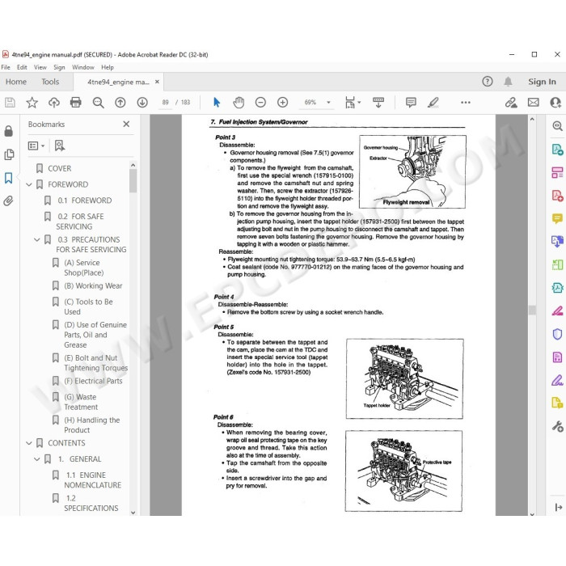
Task: Open the Sign menu
Action: 59,67
